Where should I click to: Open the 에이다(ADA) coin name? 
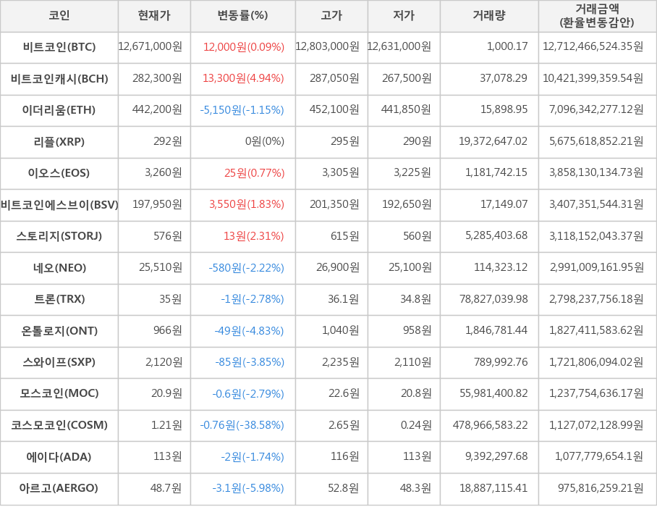[x=59, y=457]
